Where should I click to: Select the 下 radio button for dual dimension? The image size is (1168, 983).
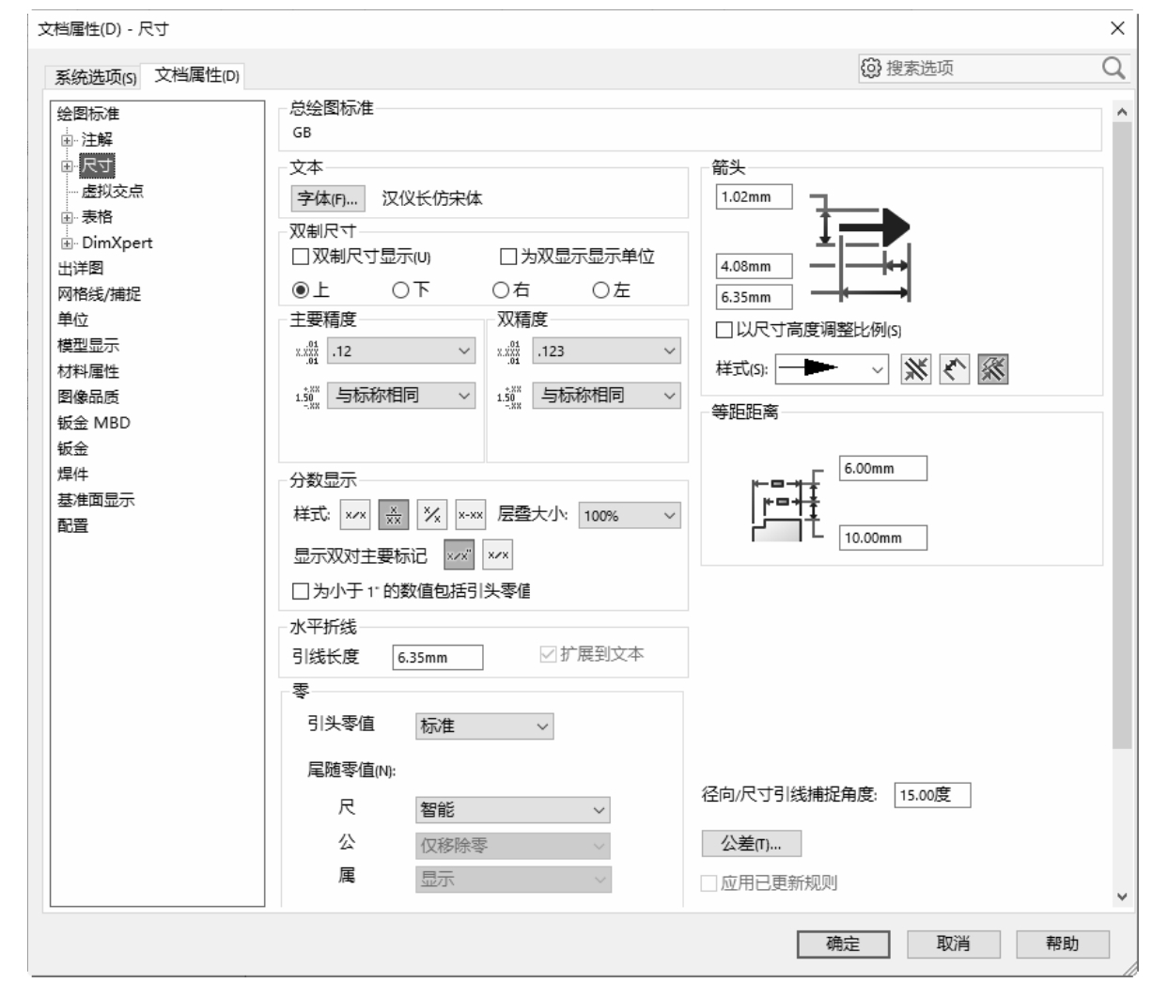click(x=401, y=290)
